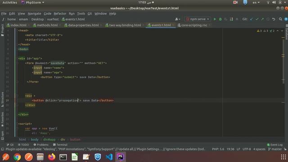This screenshot has height=162, width=288.
Task: Open the Problems tool window button
Action: (x=41, y=145)
